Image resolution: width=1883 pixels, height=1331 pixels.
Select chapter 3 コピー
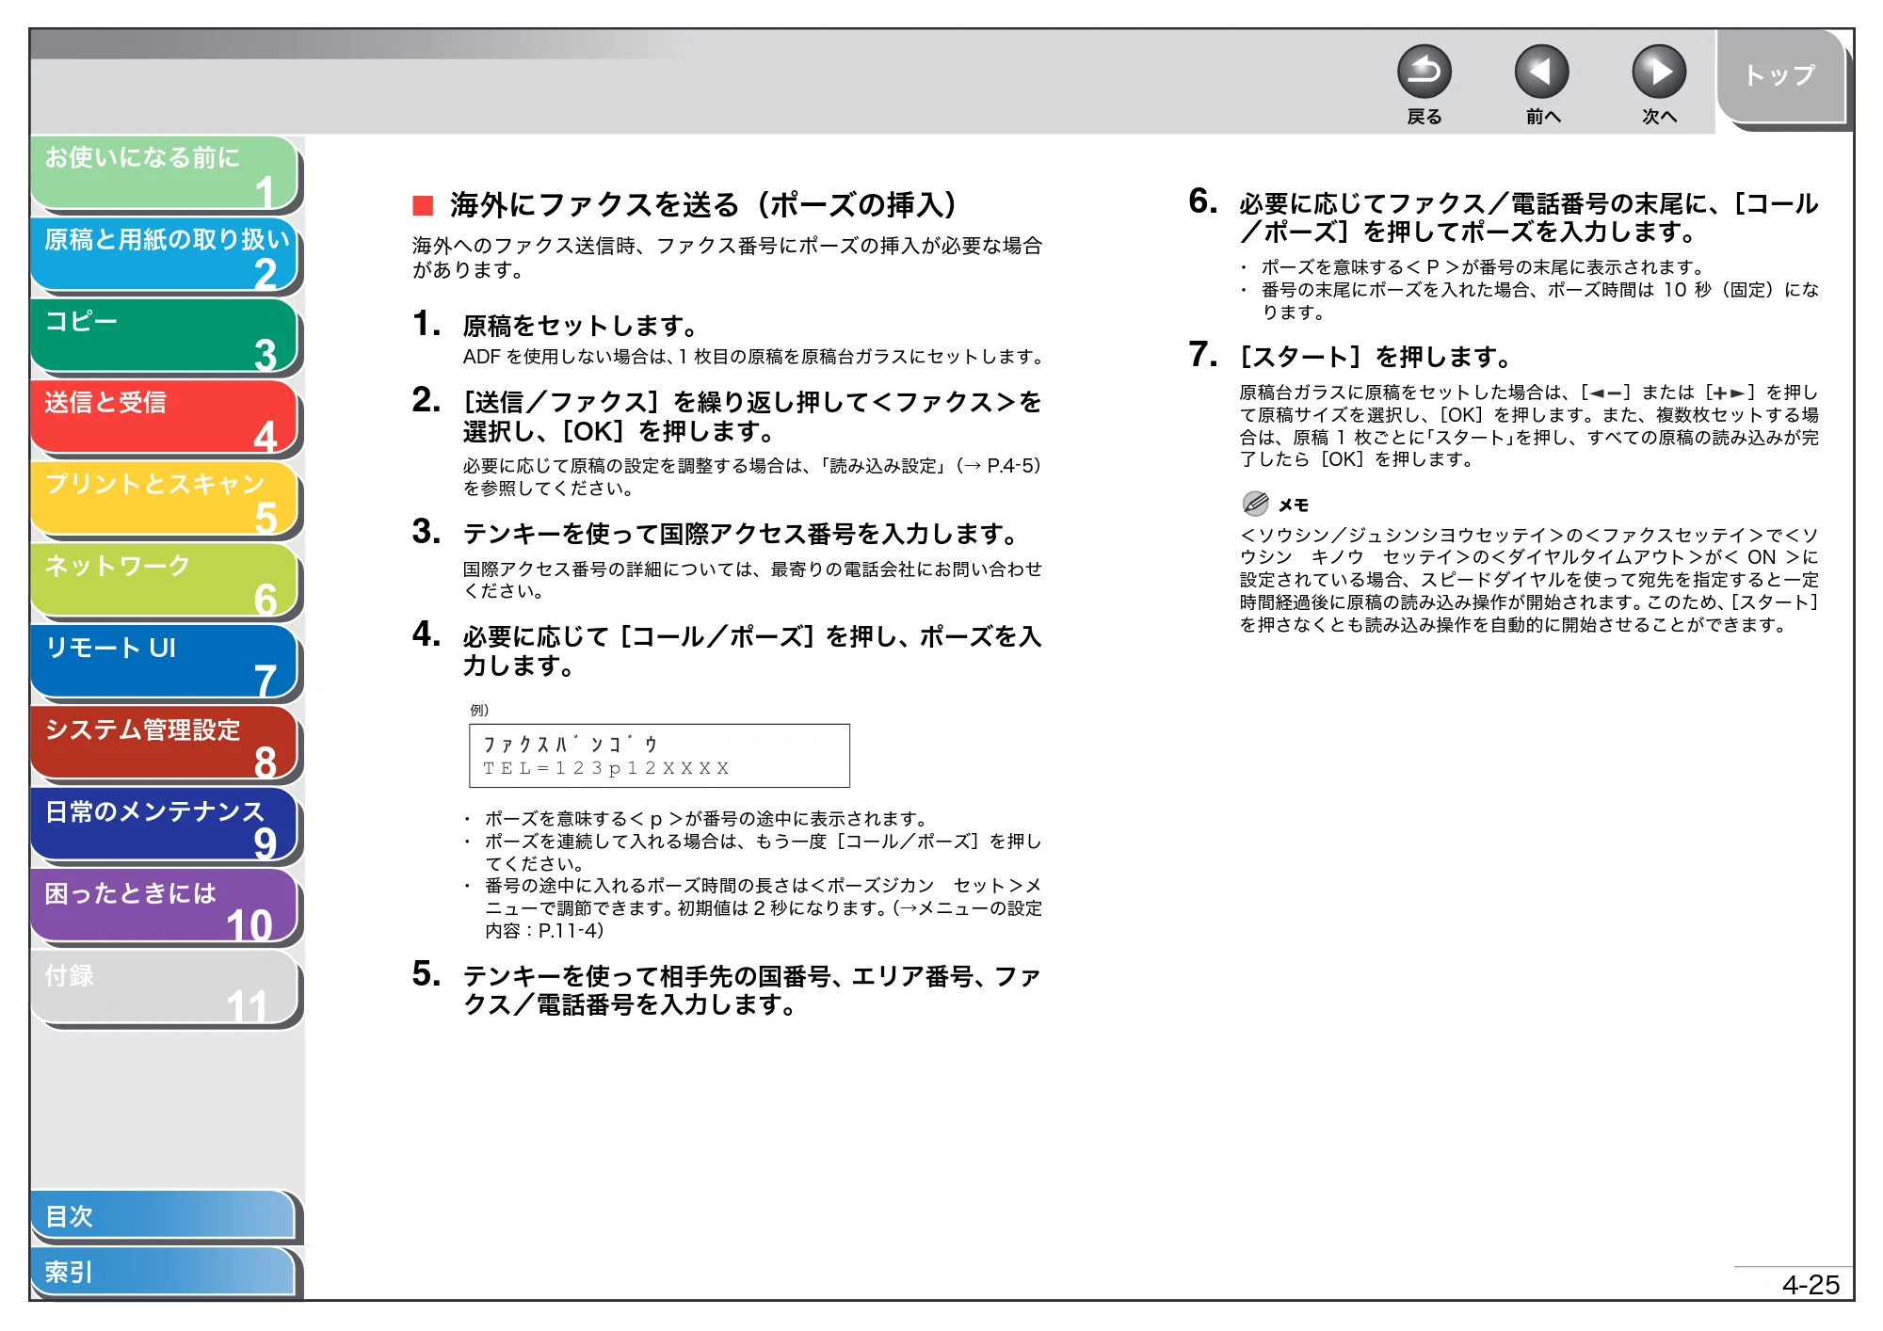coord(165,336)
